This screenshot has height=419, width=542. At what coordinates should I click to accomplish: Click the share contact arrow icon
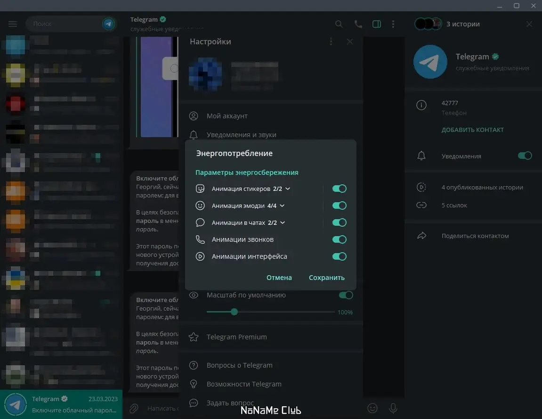pyautogui.click(x=421, y=236)
